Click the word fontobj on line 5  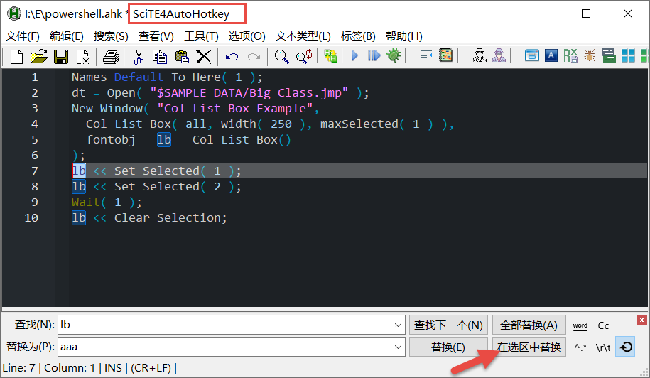111,140
